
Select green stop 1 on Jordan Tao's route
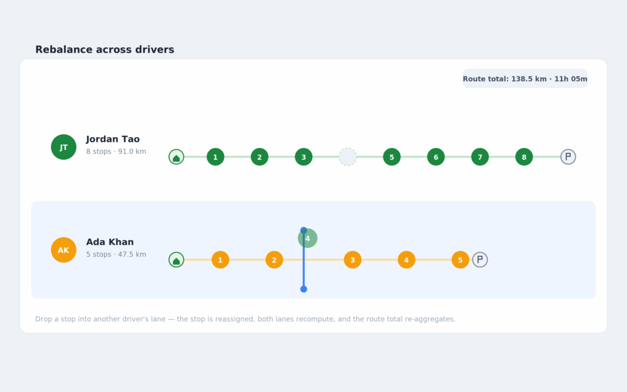tap(216, 157)
